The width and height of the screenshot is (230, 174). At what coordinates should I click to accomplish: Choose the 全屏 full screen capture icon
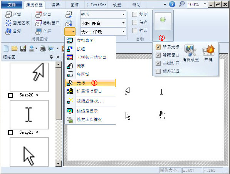(x=39, y=31)
